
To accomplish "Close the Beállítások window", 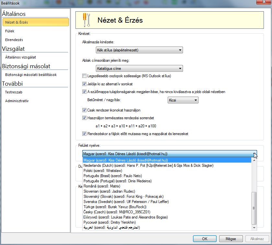I will [262, 3].
